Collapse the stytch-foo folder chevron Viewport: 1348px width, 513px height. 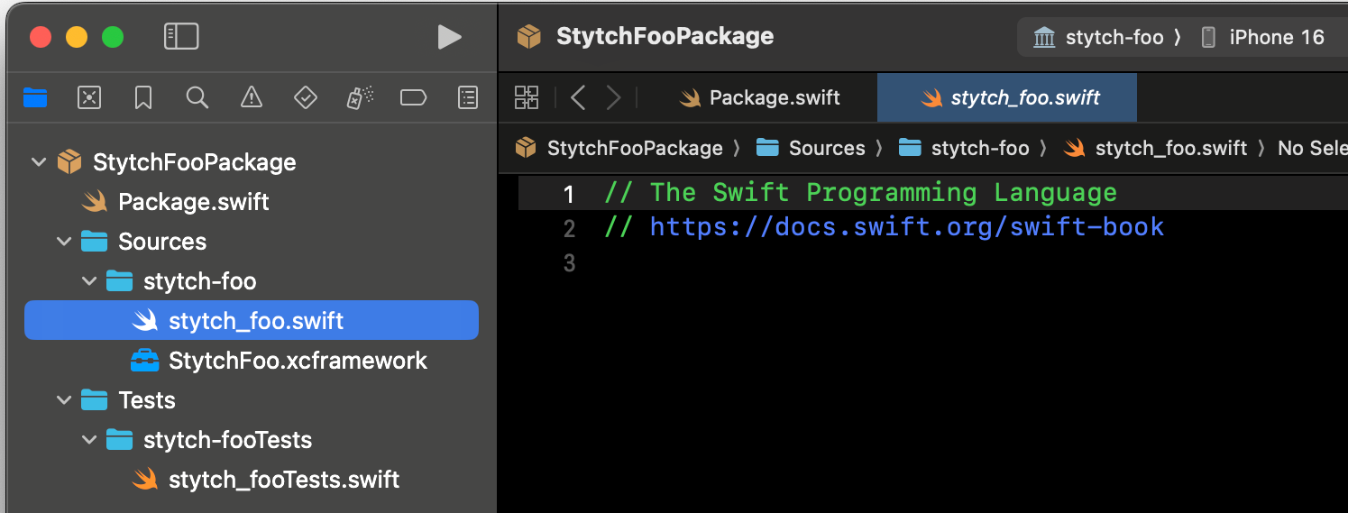[89, 281]
